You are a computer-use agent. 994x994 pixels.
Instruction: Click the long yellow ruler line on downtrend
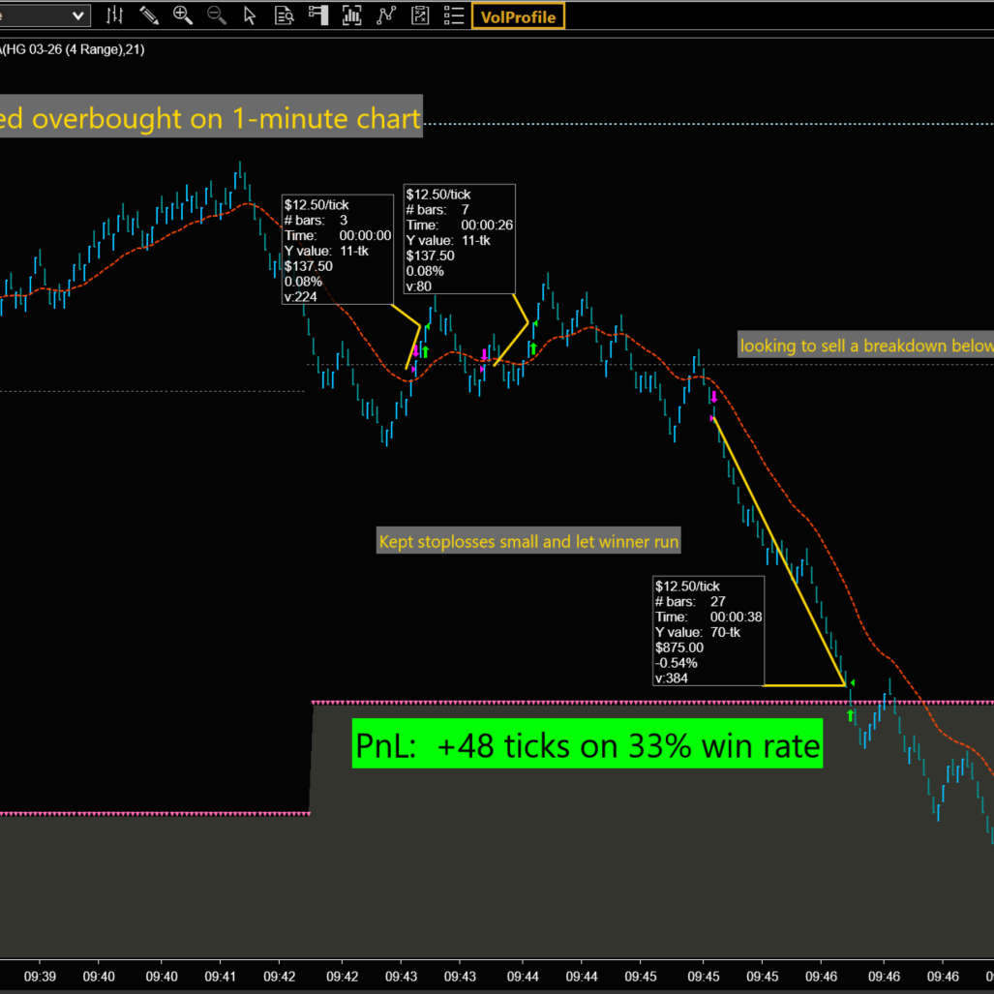[x=779, y=551]
